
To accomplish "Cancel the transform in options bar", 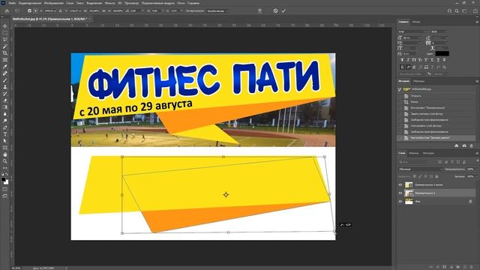I will [275, 10].
